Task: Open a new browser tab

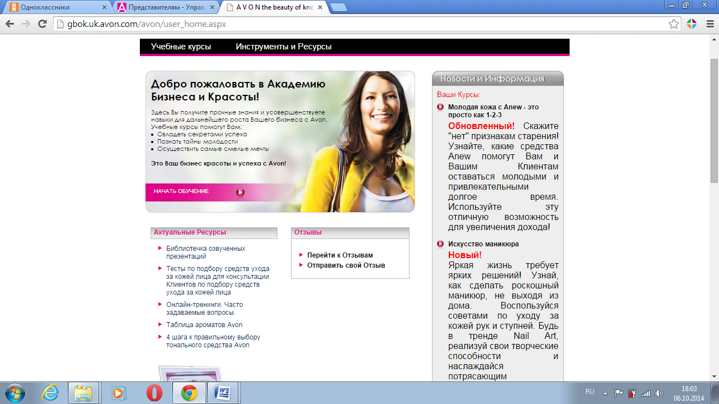Action: point(339,7)
